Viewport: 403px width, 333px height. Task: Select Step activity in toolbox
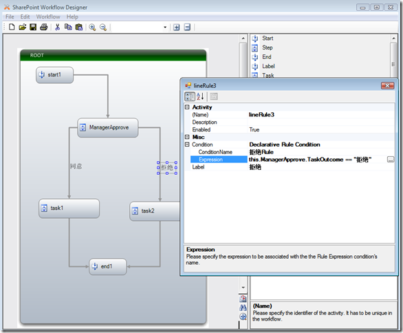[x=268, y=47]
